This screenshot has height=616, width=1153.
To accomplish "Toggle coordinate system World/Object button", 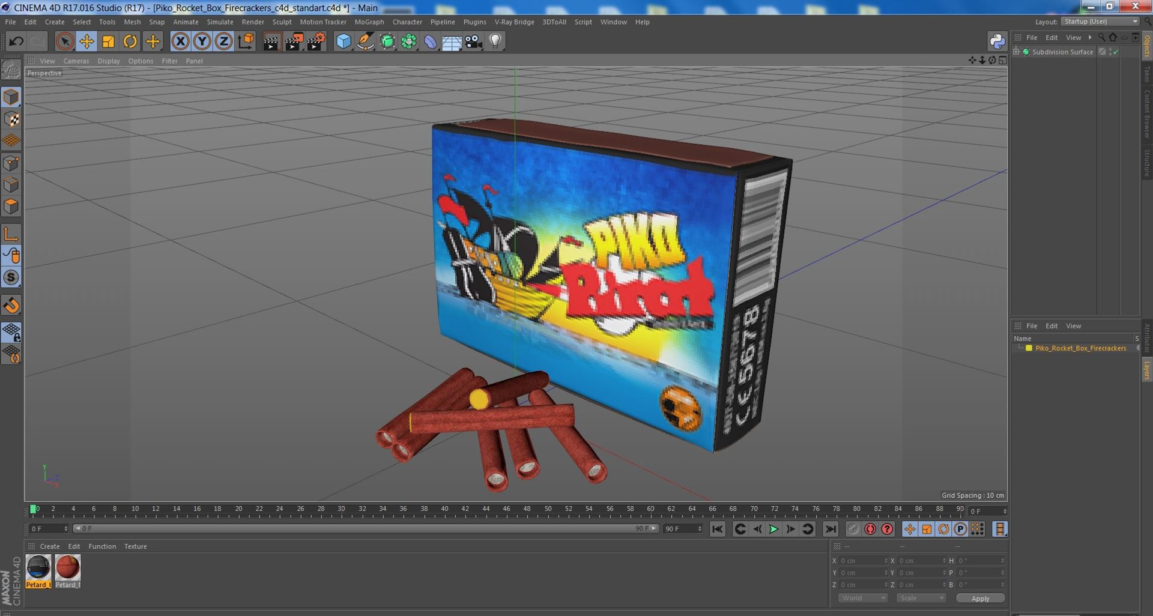I will click(246, 41).
